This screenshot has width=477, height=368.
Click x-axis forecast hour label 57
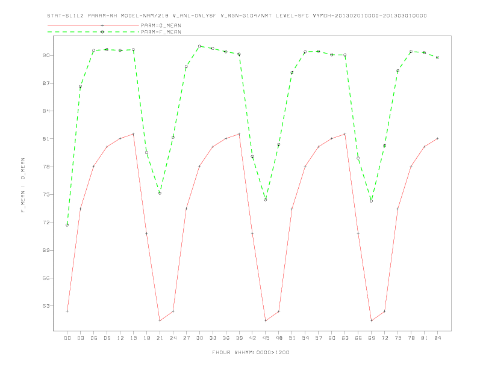pyautogui.click(x=319, y=338)
